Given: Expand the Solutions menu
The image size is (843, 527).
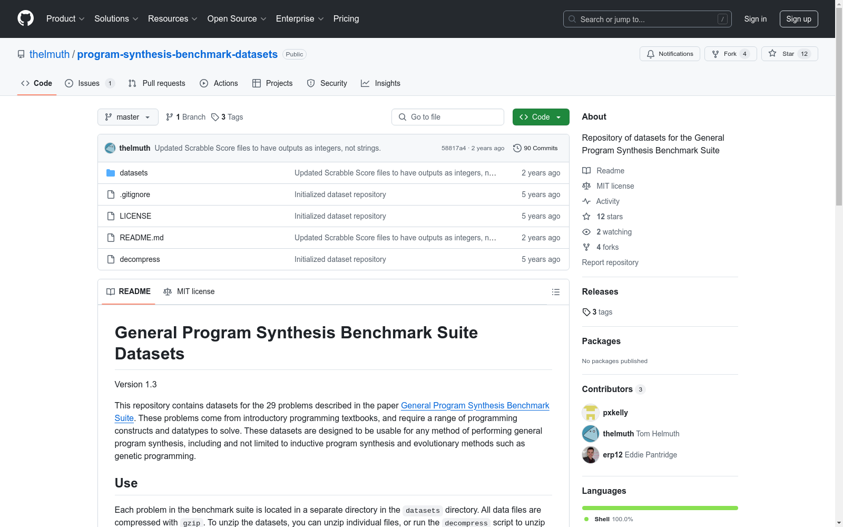Looking at the screenshot, I should coord(116,19).
